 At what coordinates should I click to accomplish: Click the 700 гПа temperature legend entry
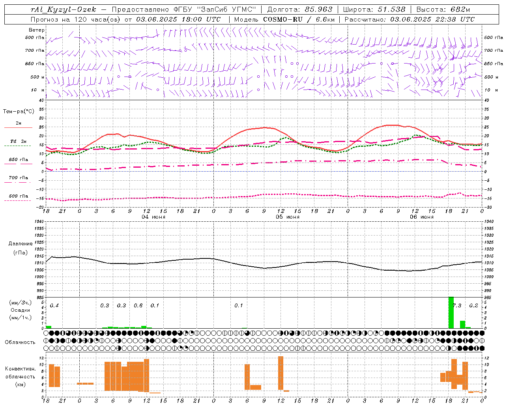point(19,178)
